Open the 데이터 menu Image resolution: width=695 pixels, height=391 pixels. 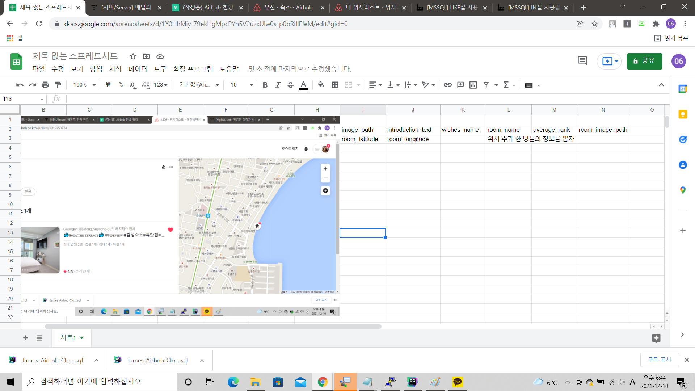[x=138, y=69]
